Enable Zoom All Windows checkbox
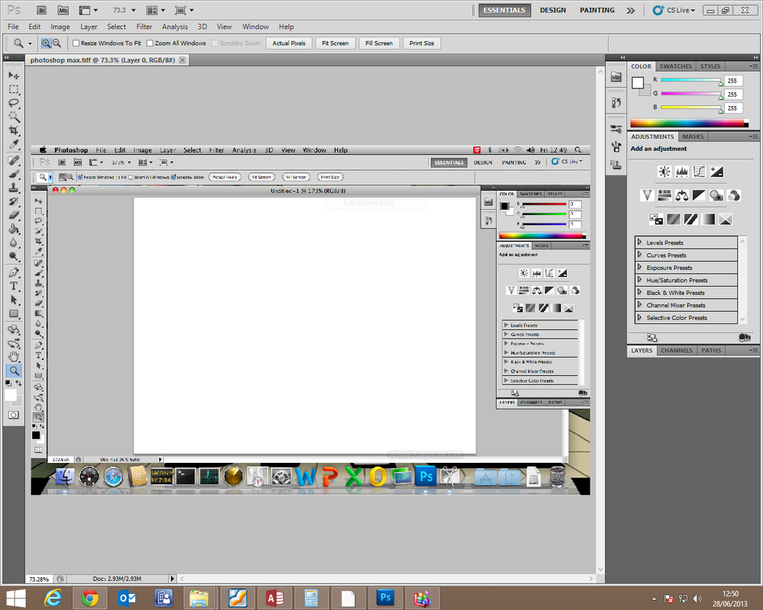 click(x=150, y=43)
